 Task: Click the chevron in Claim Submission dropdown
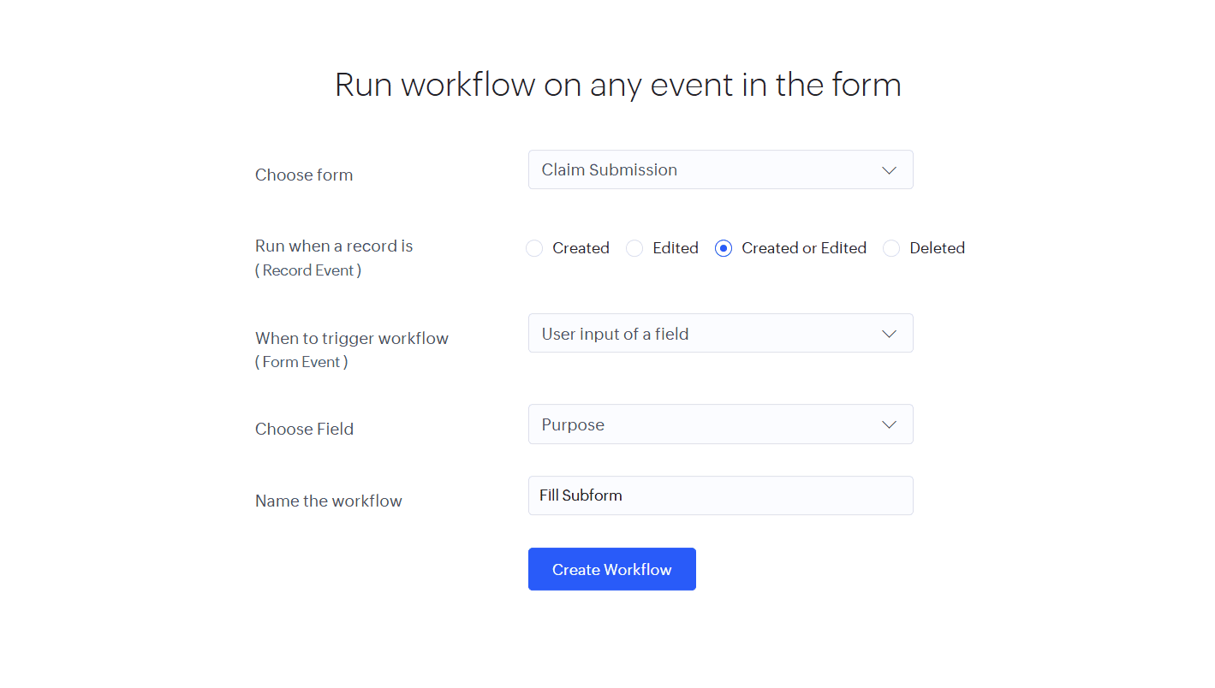click(889, 170)
